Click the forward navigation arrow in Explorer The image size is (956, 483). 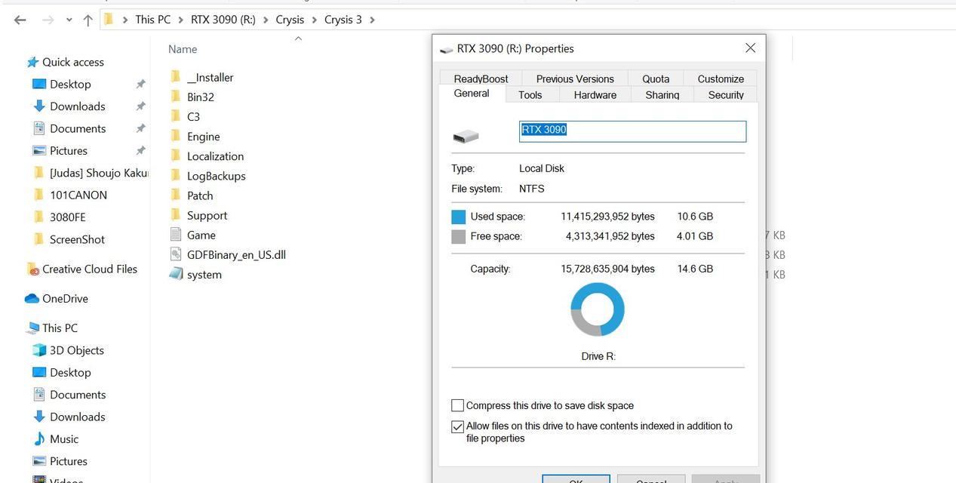(48, 20)
